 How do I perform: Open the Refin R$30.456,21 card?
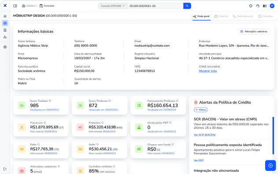pyautogui.click(x=100, y=149)
